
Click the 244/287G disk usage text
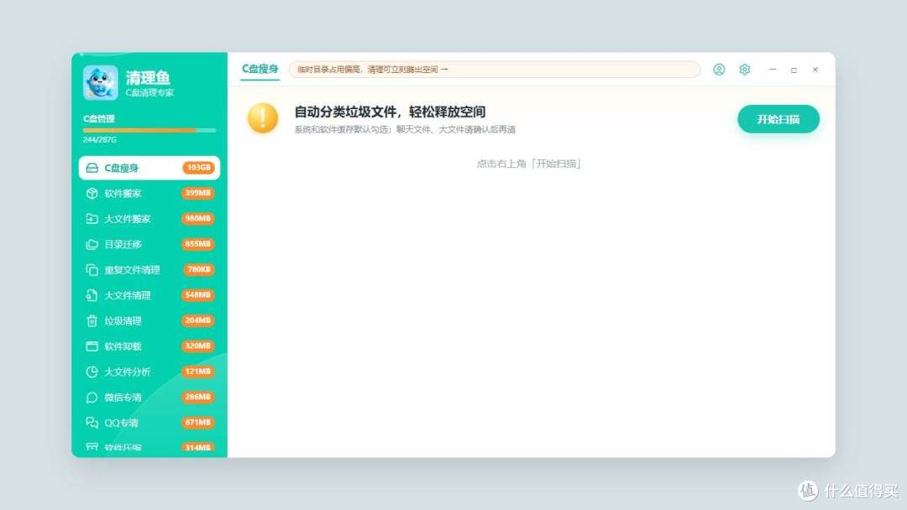point(99,140)
